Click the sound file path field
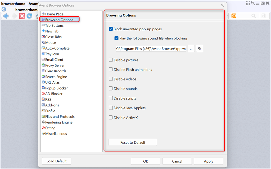 pos(151,49)
